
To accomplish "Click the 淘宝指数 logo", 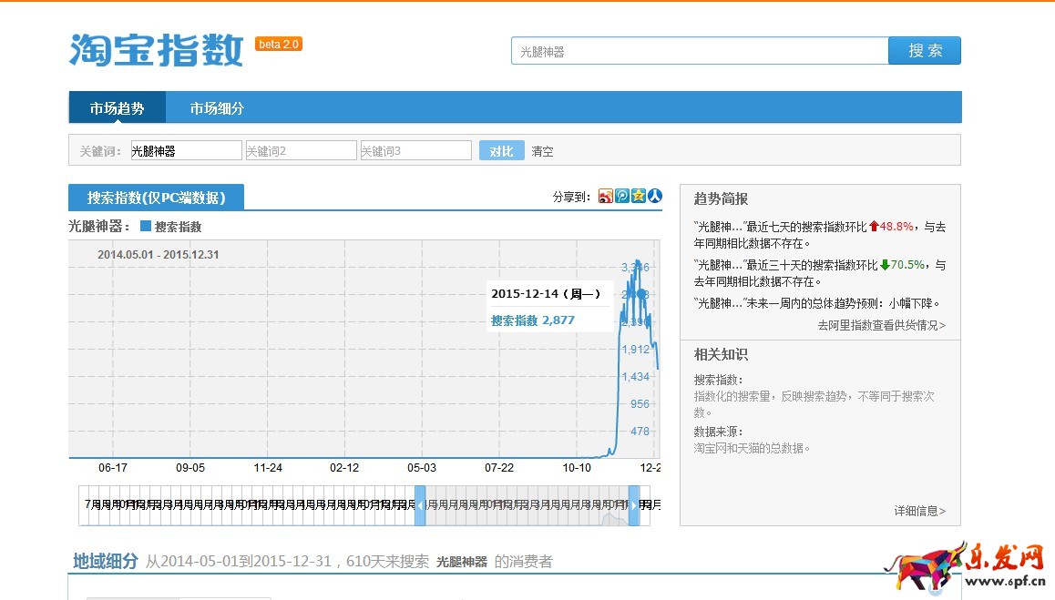I will point(157,50).
